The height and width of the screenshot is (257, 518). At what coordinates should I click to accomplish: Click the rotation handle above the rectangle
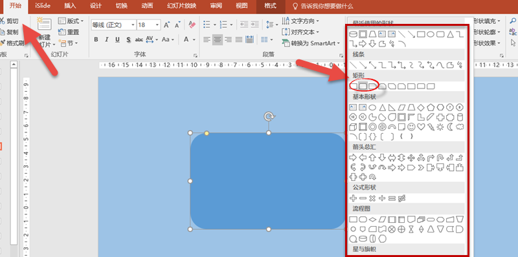pos(269,116)
